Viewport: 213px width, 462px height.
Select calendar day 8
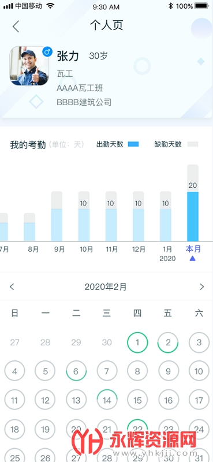pyautogui.click(x=137, y=371)
